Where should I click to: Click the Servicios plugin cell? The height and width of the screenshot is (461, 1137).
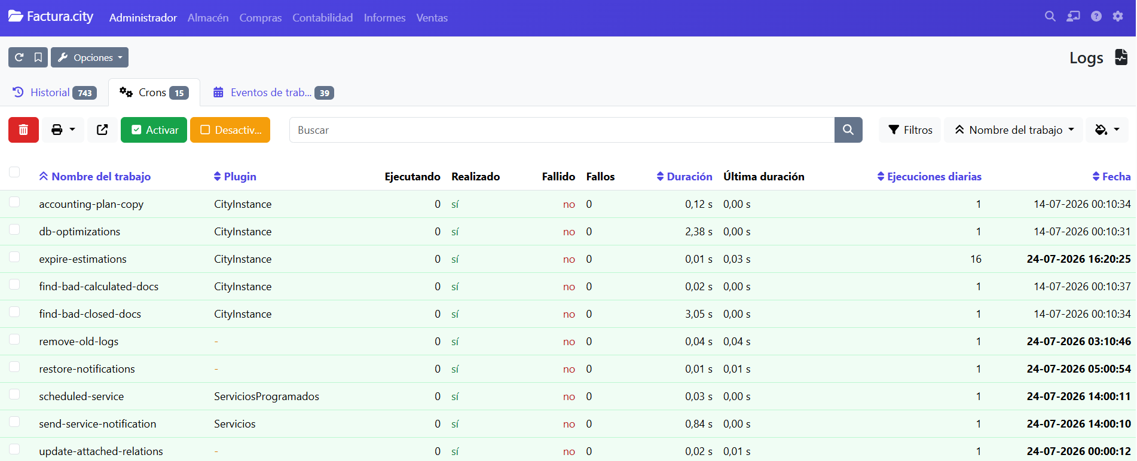pos(235,424)
